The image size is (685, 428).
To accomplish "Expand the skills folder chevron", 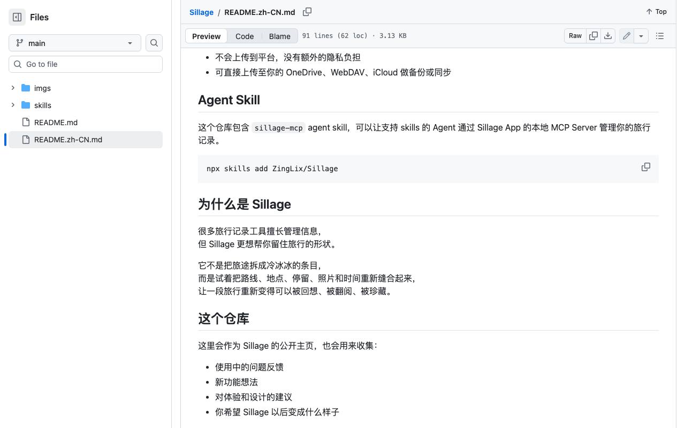I will (13, 105).
